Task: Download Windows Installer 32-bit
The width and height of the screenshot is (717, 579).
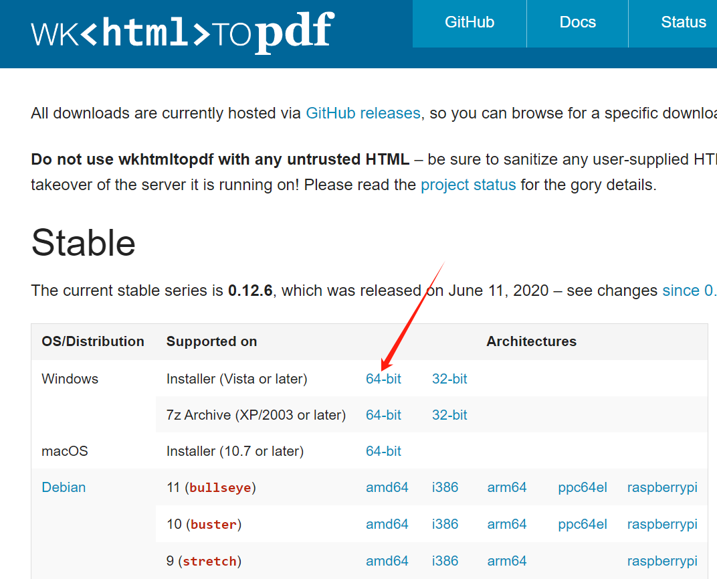Action: [x=449, y=379]
